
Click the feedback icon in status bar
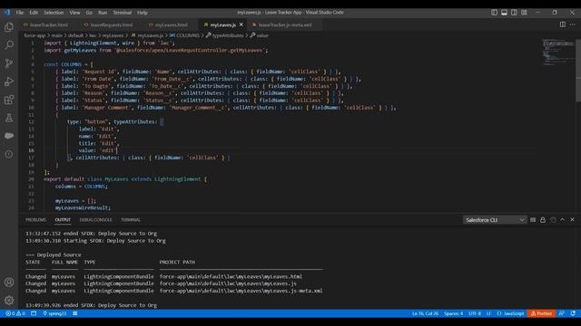[562, 313]
